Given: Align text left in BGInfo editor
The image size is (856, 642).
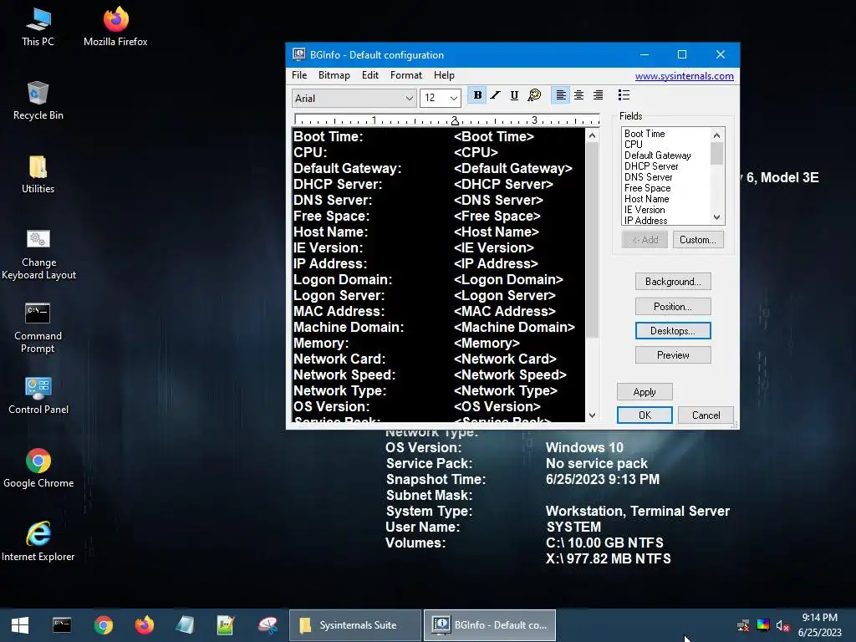Looking at the screenshot, I should (x=561, y=95).
